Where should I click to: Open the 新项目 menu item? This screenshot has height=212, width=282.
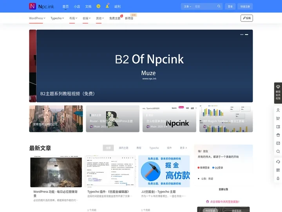[x=129, y=18]
